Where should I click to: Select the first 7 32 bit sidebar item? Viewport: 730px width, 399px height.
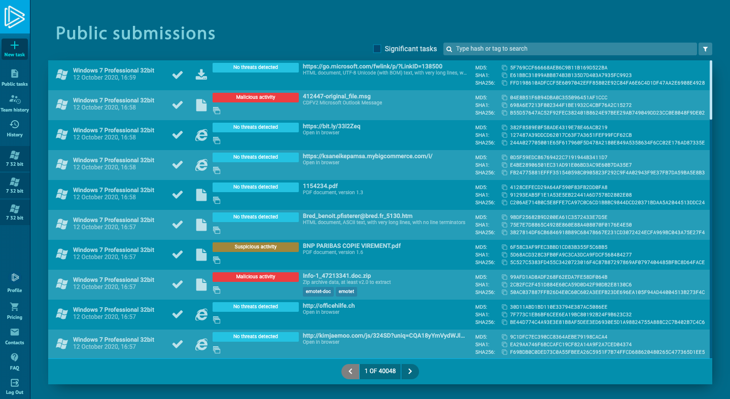click(x=15, y=158)
